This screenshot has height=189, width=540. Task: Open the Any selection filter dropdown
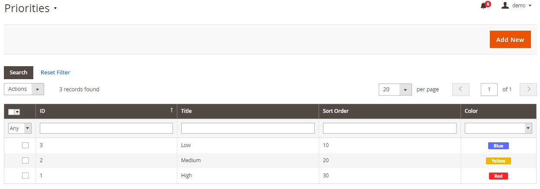tap(20, 128)
